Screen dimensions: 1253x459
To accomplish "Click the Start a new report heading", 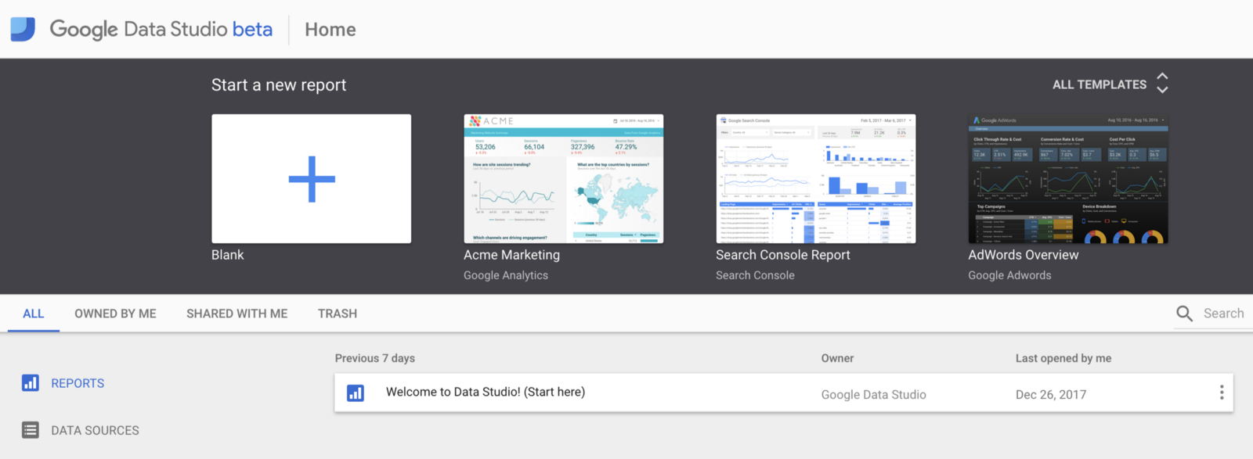I will pos(279,85).
